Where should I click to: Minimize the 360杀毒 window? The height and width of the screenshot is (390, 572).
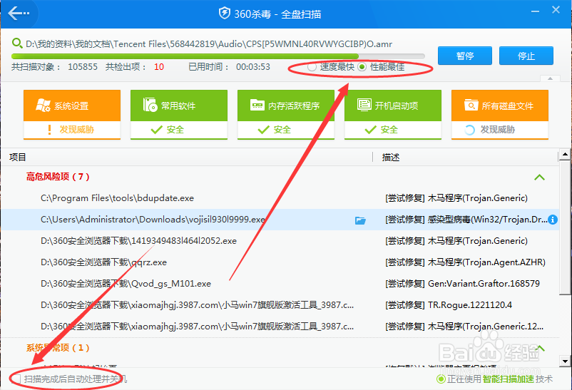(535, 11)
